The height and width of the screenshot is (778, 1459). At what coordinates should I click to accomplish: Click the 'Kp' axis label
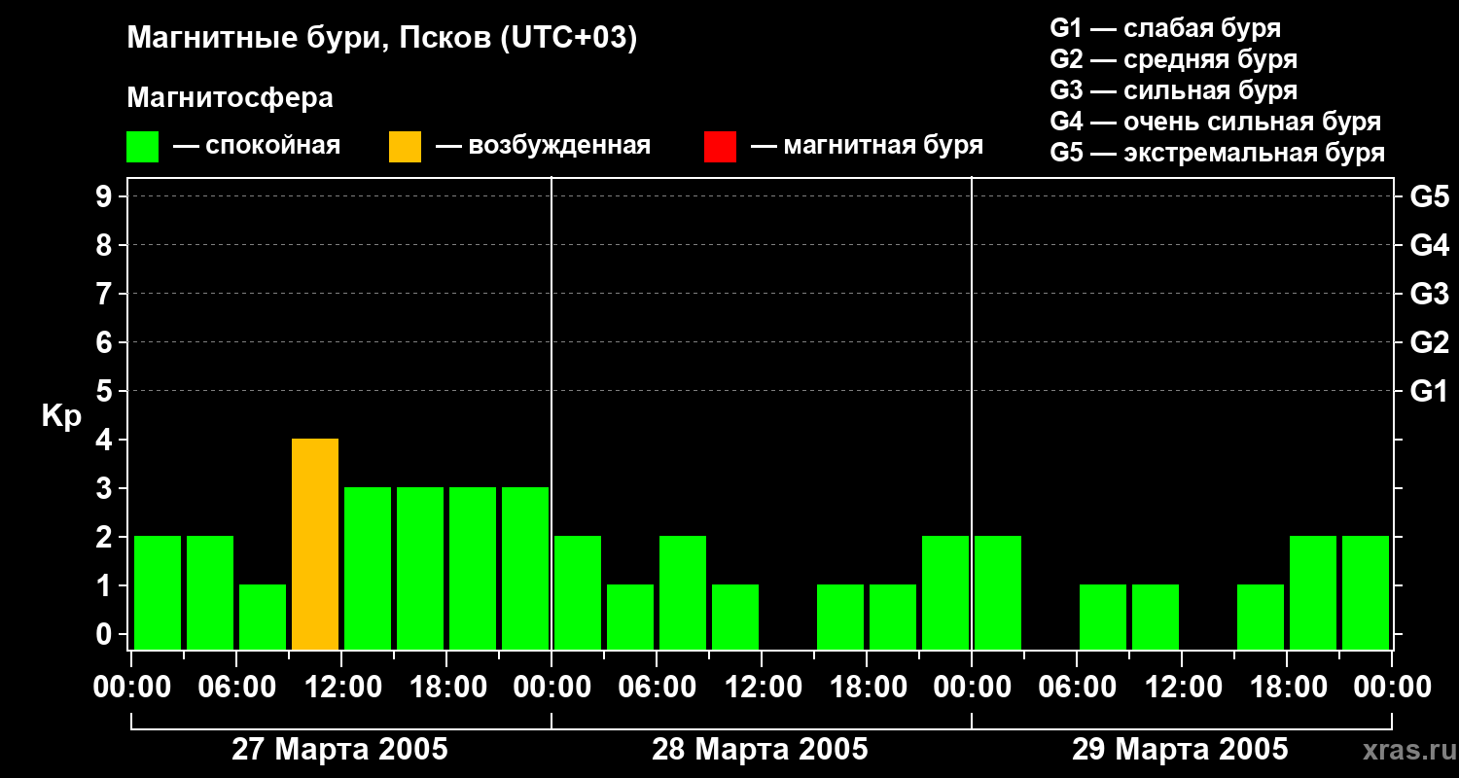pos(61,417)
